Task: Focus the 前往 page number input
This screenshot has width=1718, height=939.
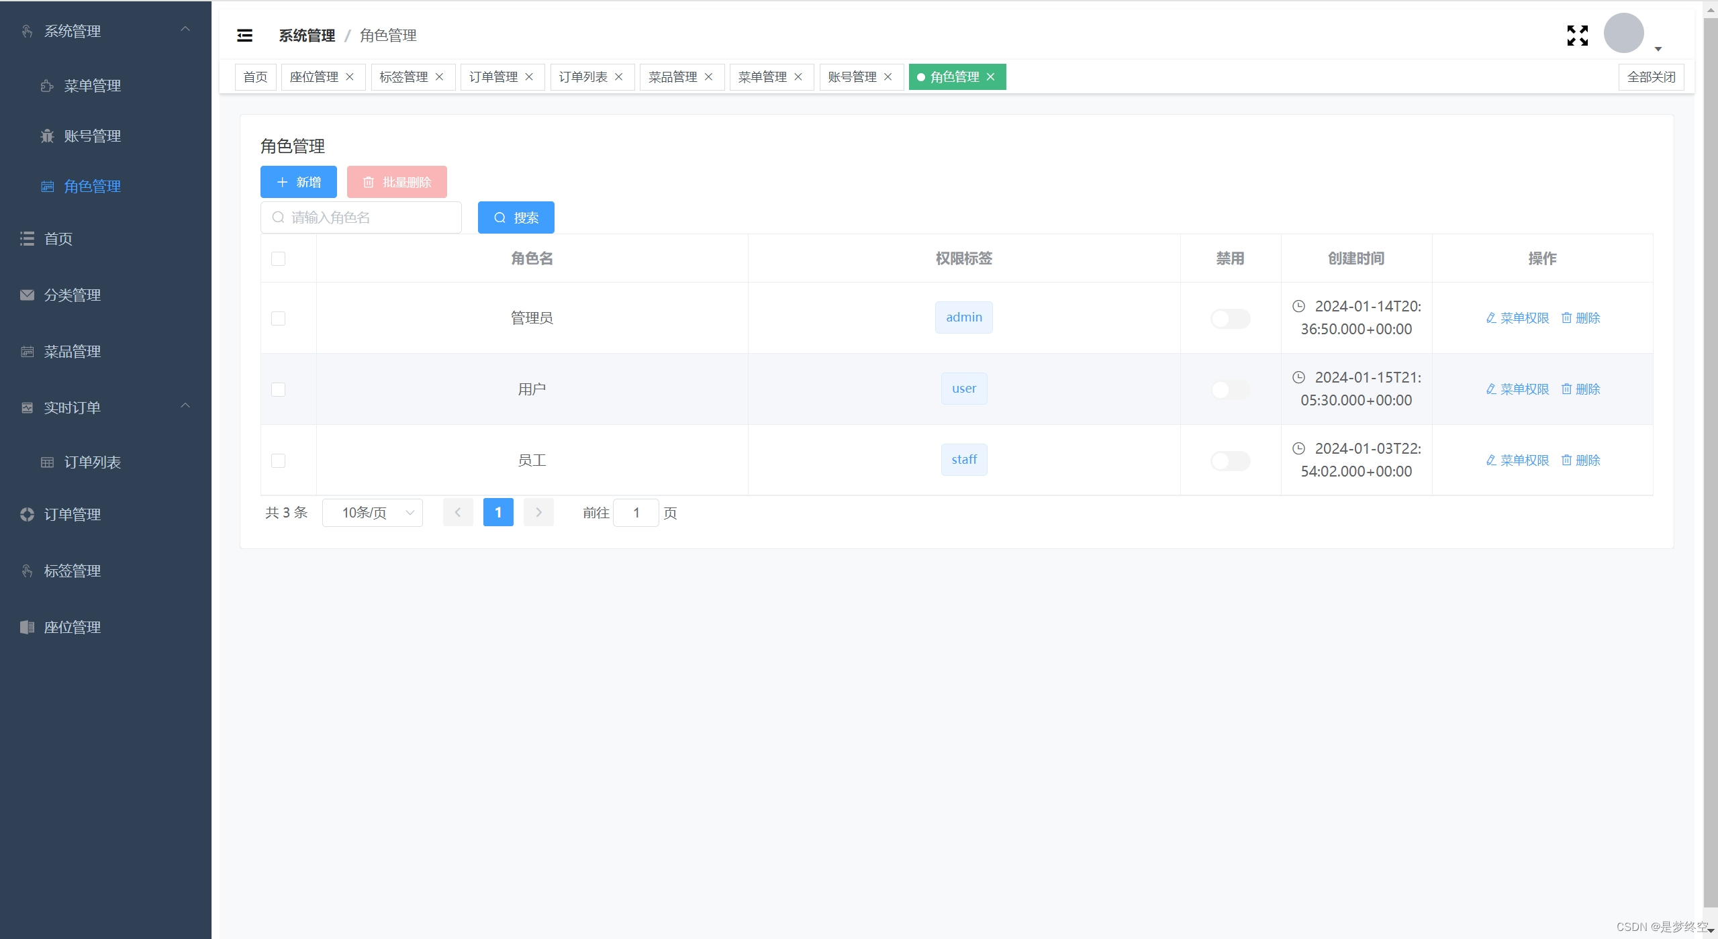Action: pos(636,513)
